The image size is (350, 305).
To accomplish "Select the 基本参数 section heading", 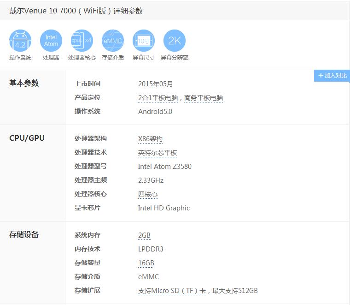I will (x=24, y=83).
